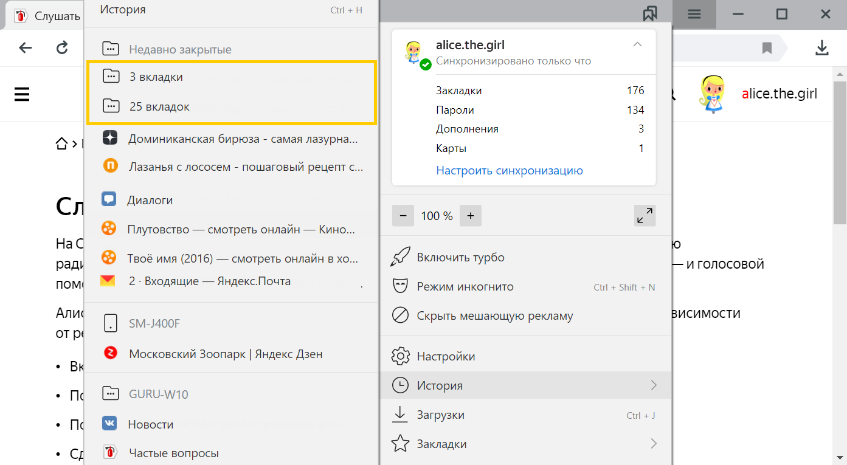Viewport: 847px width, 465px height.
Task: Zoom out with the minus button
Action: 403,216
